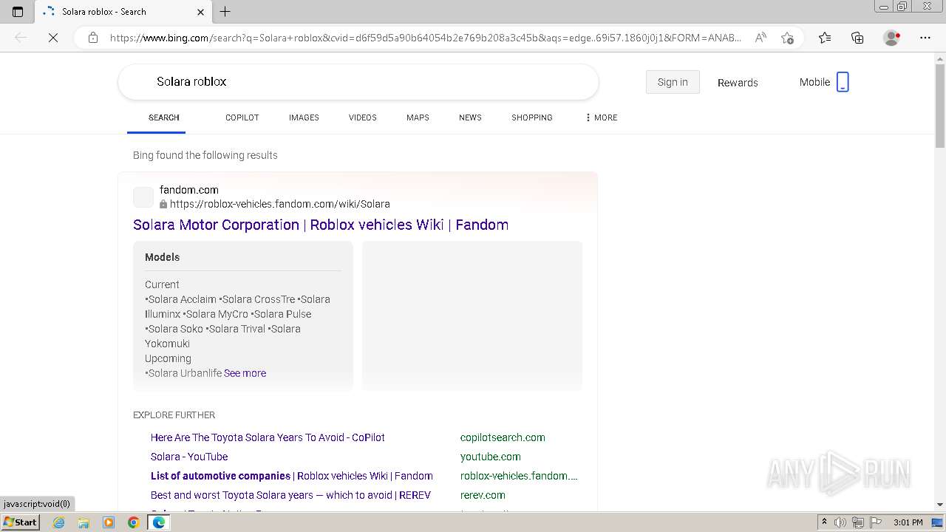Open the tab actions menu icon
Screen dimensions: 946x532
point(18,11)
